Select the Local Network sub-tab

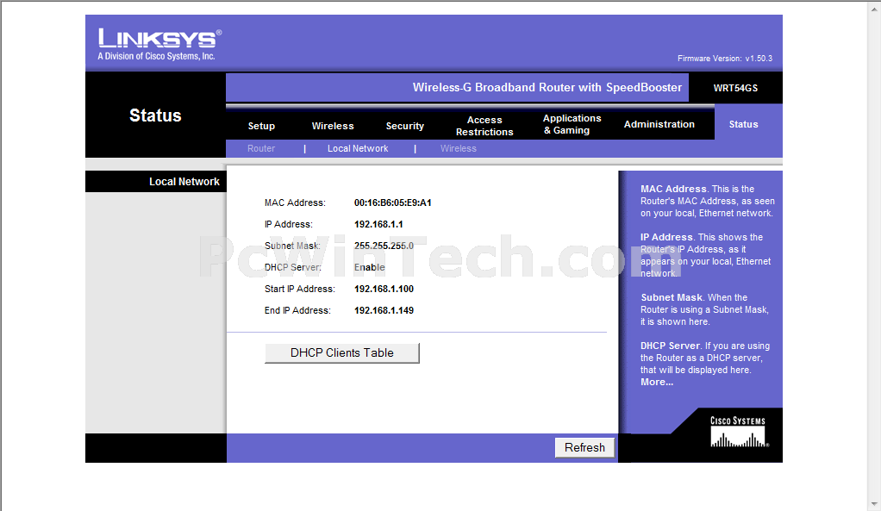tap(358, 148)
